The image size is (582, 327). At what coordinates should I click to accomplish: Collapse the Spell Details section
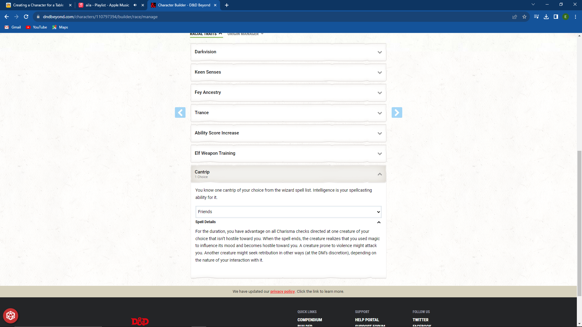379,222
